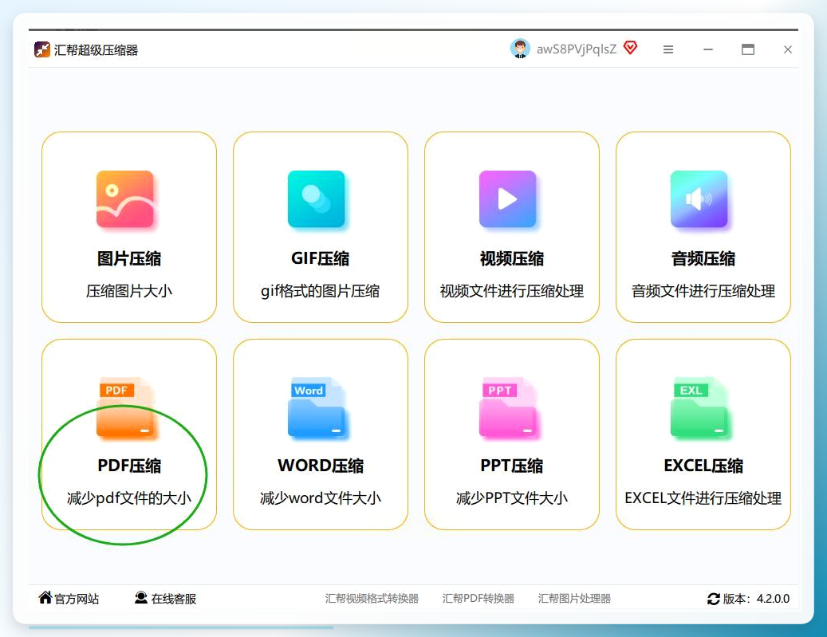Click the PPT压缩 title text
The image size is (827, 637).
click(512, 466)
